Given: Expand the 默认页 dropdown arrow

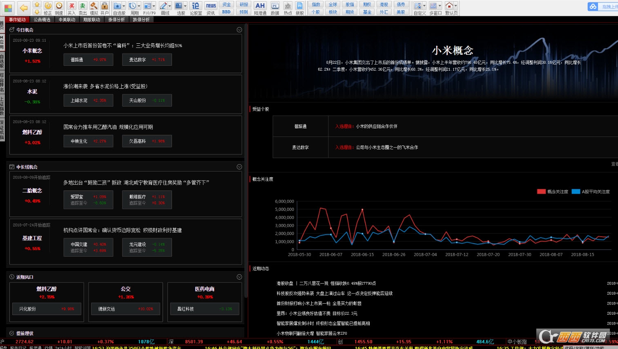Looking at the screenshot, I should (455, 6).
